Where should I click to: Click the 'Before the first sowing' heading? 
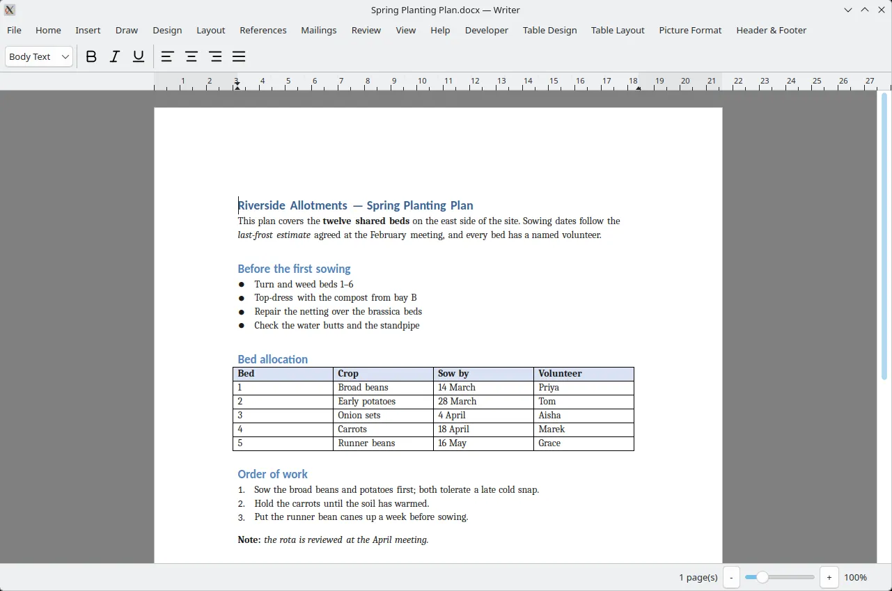pyautogui.click(x=294, y=269)
